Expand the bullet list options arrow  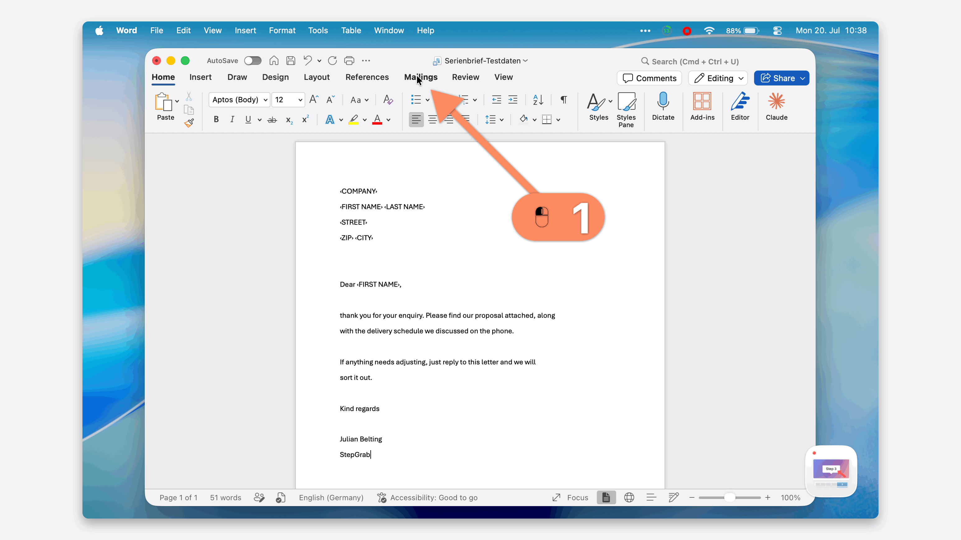[x=428, y=100]
